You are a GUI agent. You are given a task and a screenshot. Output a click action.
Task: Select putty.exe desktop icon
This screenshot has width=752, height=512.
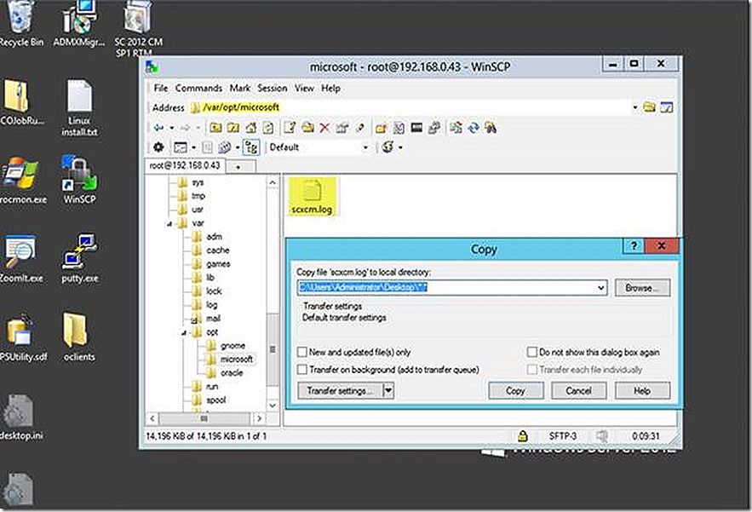coord(79,257)
